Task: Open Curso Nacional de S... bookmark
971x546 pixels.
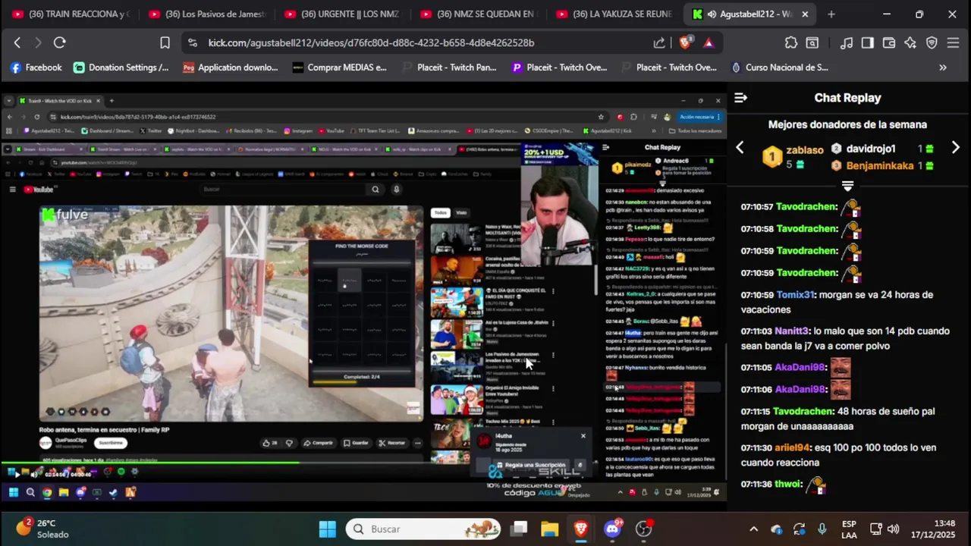Action: [x=779, y=67]
